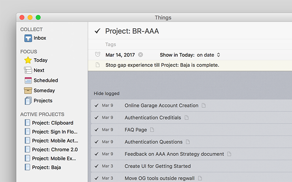Select Next in the Focus list
Screen dimensions: 292x182
(39, 70)
